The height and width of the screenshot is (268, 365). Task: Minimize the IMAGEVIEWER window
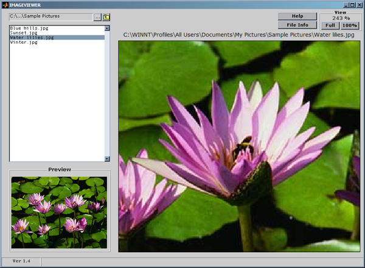pos(346,4)
